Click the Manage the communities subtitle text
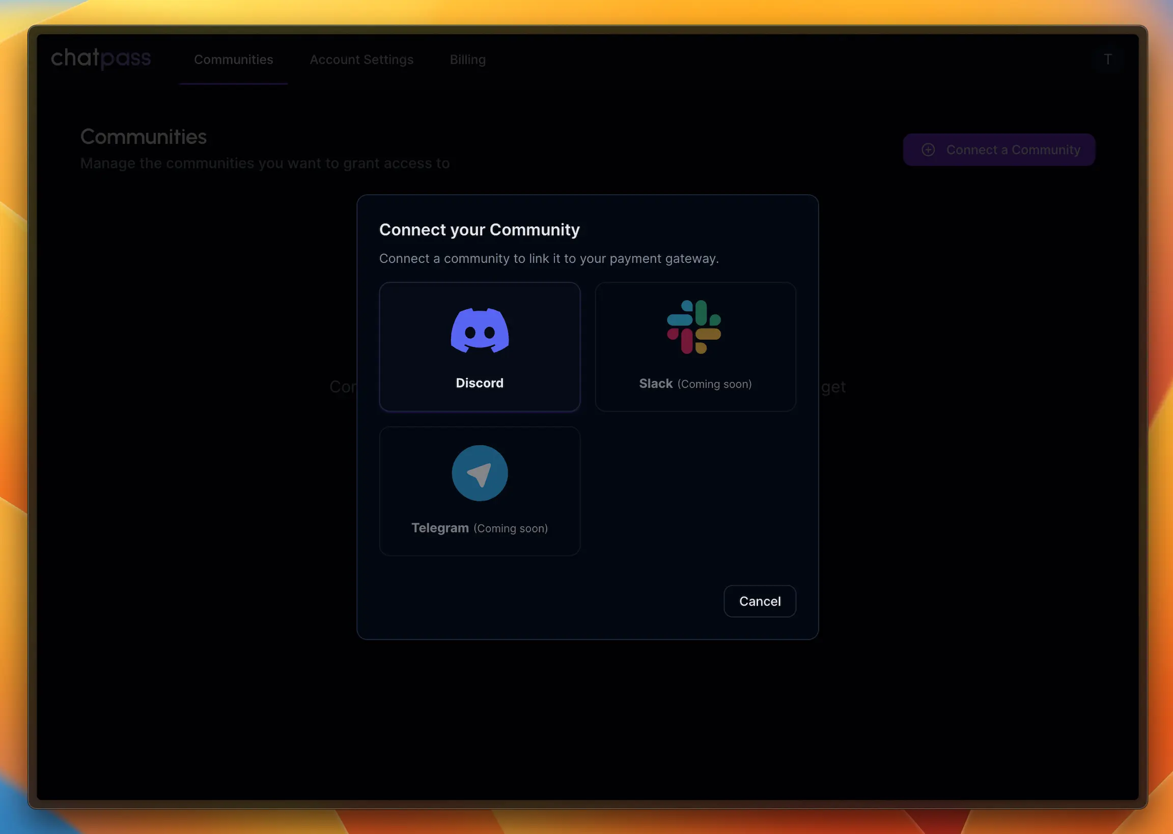This screenshot has width=1173, height=834. point(265,163)
